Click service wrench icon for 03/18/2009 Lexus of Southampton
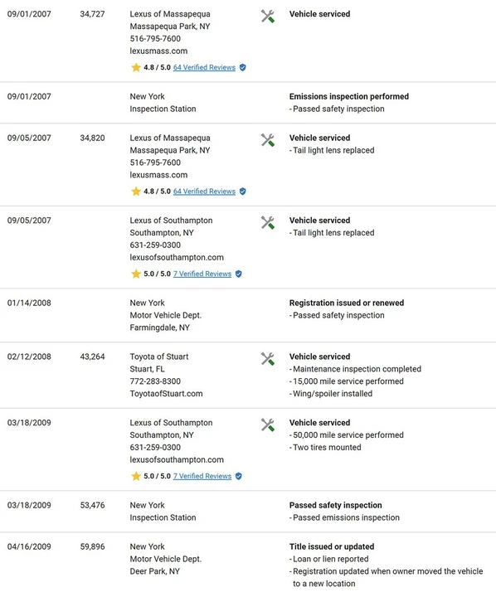Screen dimensions: 496x597 click(x=267, y=425)
